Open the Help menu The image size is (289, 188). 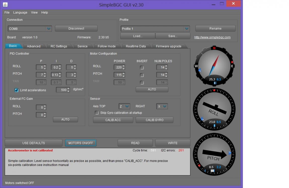(45, 13)
